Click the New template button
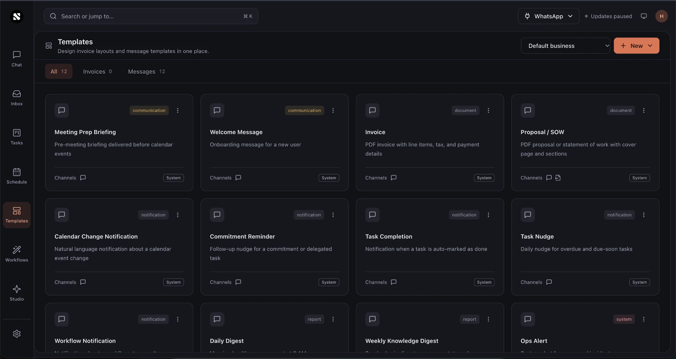This screenshot has height=359, width=676. coord(637,46)
